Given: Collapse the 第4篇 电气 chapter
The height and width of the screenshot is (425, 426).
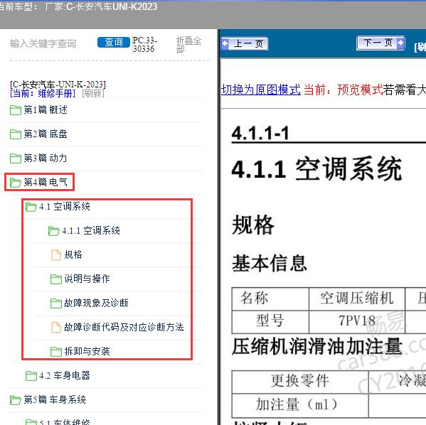Looking at the screenshot, I should 46,182.
